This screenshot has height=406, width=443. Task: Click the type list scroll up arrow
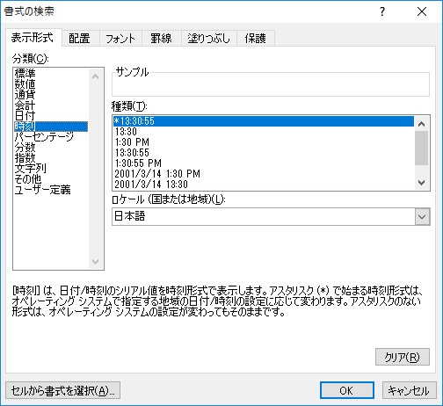click(422, 124)
